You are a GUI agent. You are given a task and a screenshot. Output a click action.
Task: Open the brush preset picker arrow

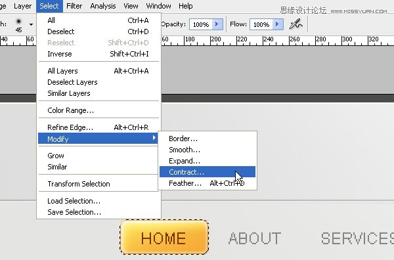click(x=31, y=24)
